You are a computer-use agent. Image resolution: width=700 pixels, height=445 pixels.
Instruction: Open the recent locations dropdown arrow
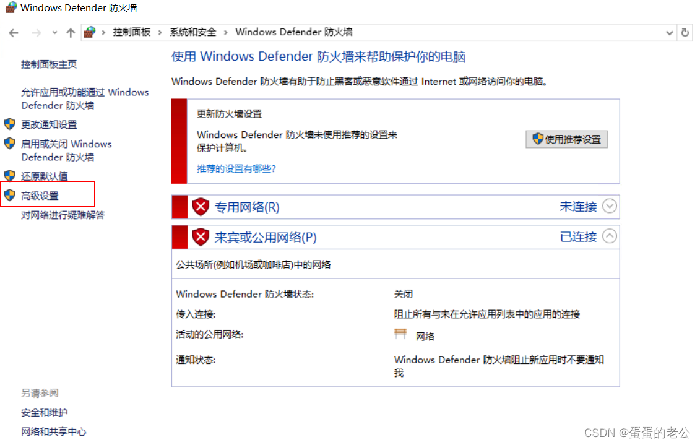pos(54,33)
